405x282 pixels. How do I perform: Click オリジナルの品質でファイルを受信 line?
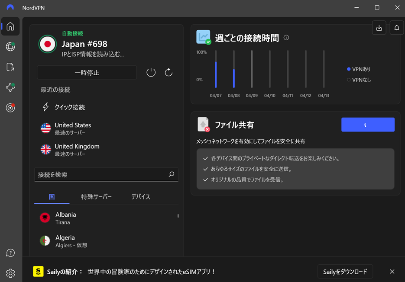[x=247, y=179]
